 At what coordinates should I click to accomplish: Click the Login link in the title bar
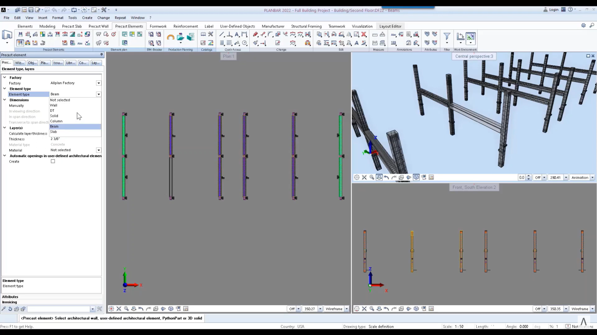point(554,9)
